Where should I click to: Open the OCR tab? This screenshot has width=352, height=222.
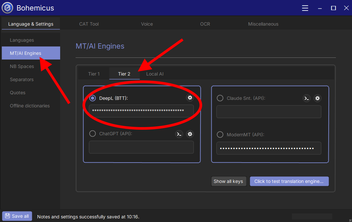tap(205, 24)
